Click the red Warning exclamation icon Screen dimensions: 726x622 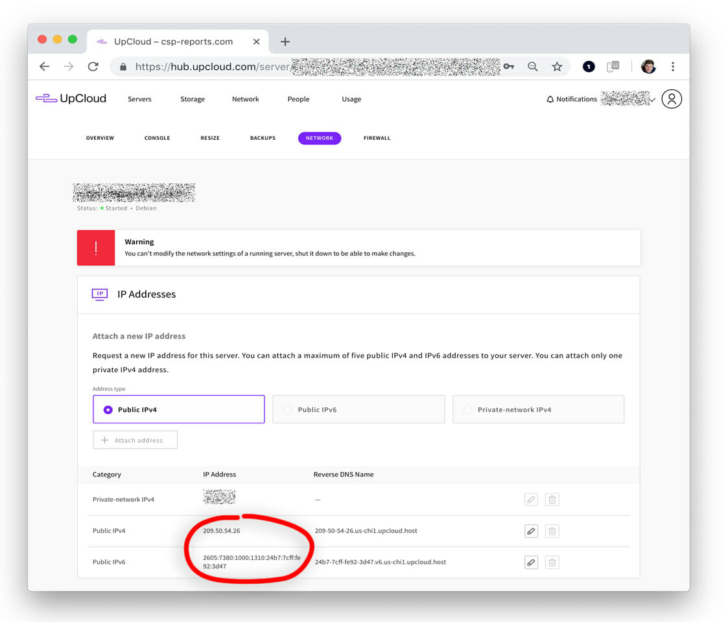96,248
